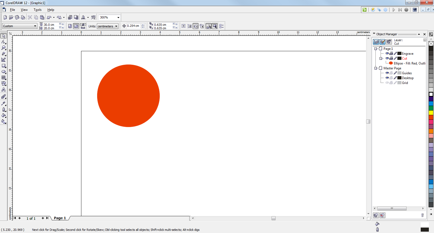Click the Import icon

pyautogui.click(x=70, y=17)
